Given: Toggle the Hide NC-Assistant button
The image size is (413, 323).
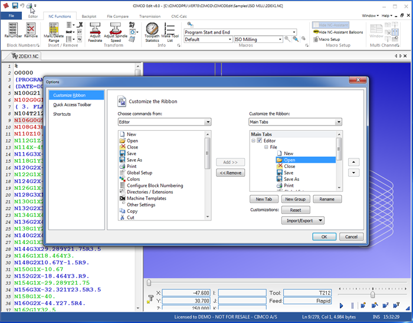Looking at the screenshot, I should pyautogui.click(x=330, y=25).
